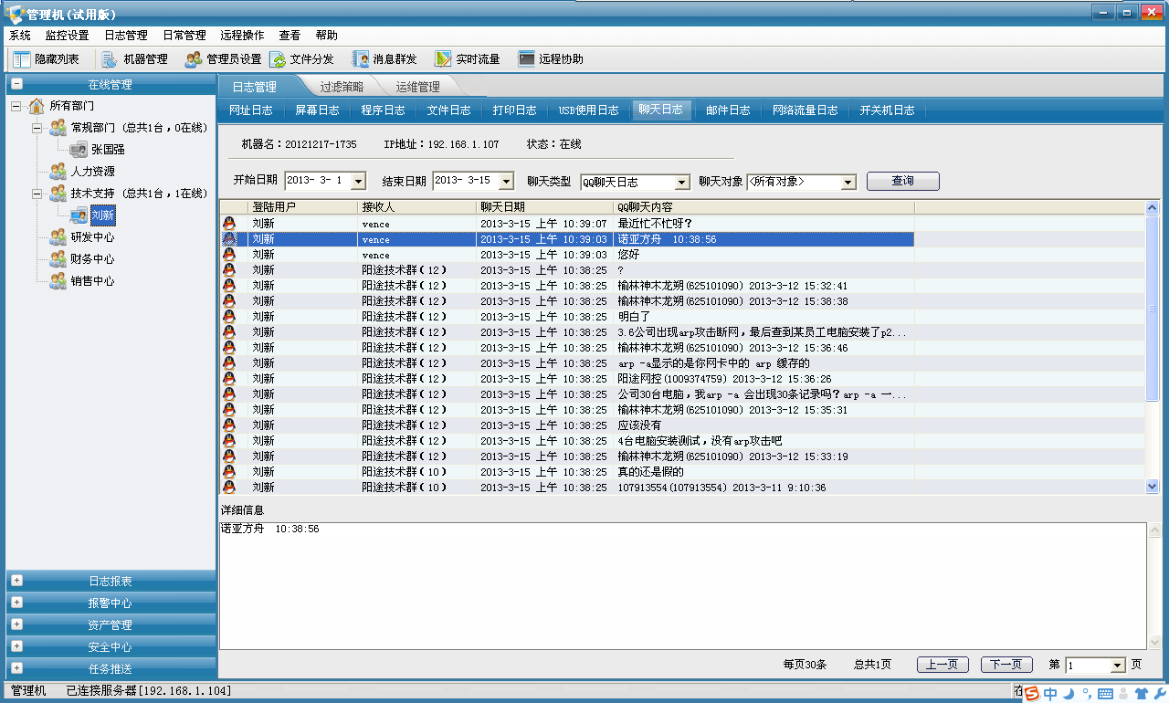Open the 远程操作 menu

pyautogui.click(x=242, y=36)
